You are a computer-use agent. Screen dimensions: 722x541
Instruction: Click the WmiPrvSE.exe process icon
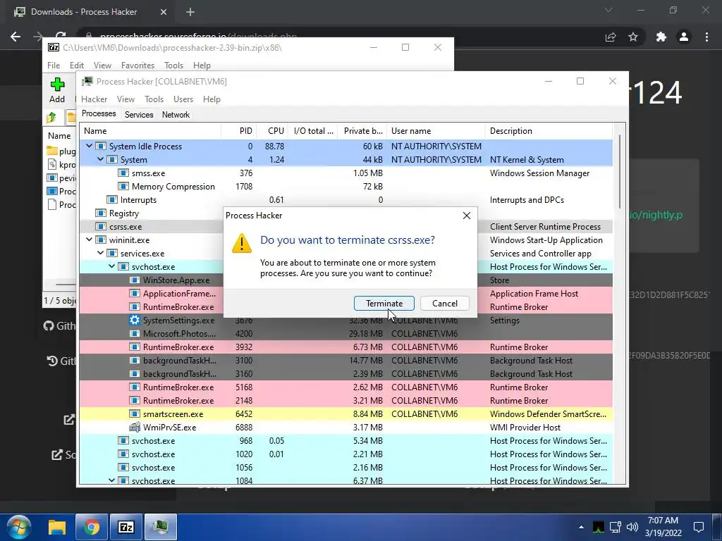click(x=135, y=428)
